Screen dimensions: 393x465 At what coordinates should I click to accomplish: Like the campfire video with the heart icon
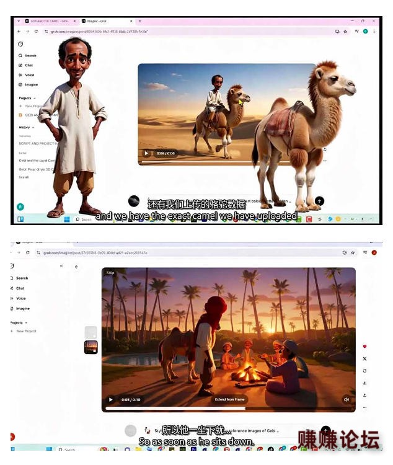[364, 347]
